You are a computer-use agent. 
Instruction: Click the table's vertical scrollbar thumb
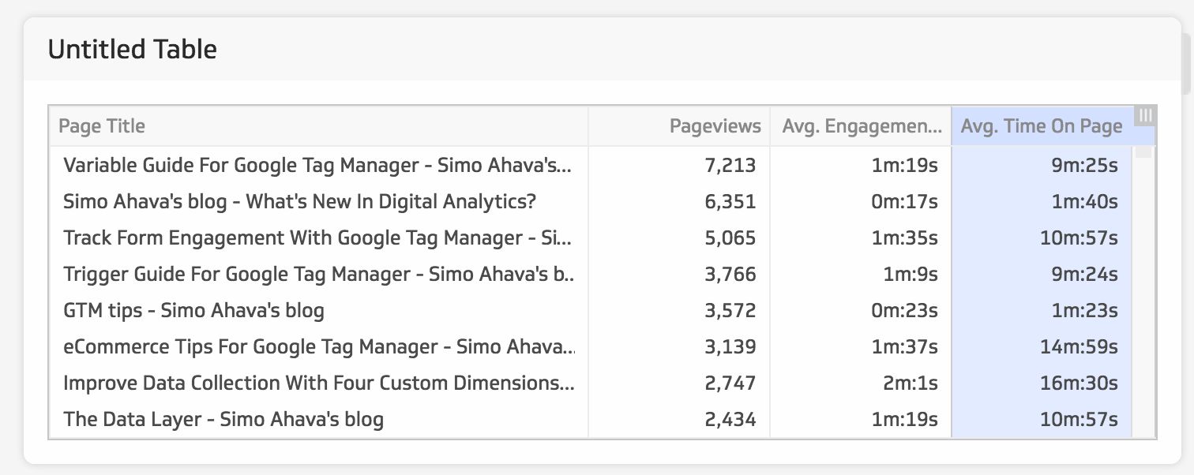click(x=1143, y=151)
